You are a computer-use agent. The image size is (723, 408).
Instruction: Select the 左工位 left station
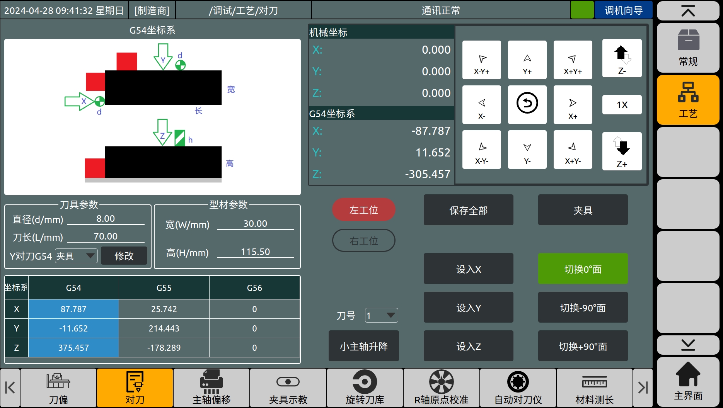pos(363,210)
